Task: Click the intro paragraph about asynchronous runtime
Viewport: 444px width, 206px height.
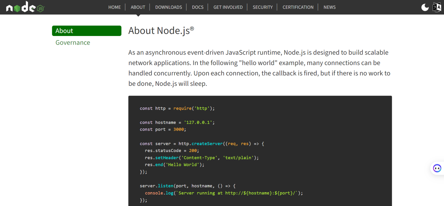Action: click(259, 68)
